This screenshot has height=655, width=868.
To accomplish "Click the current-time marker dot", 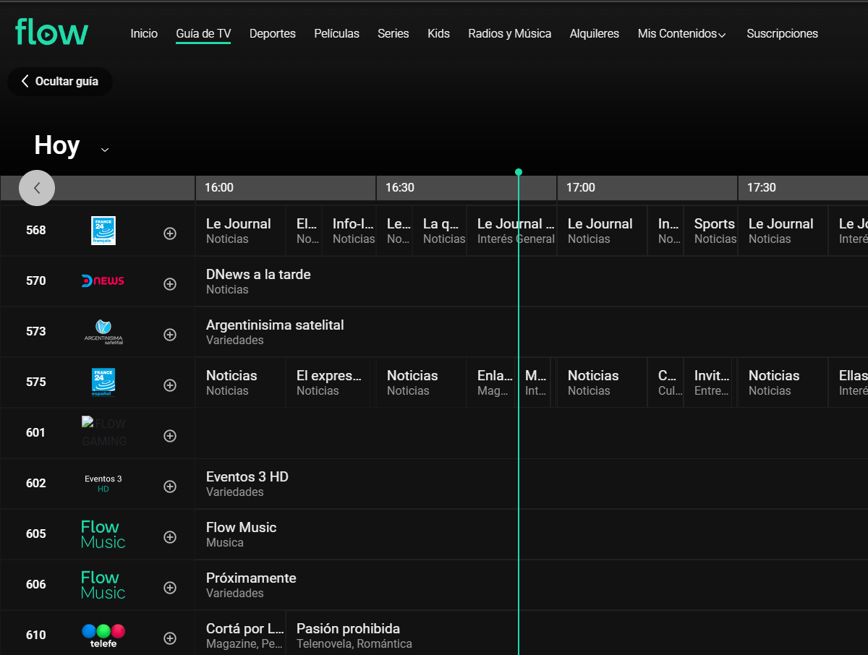I will (519, 172).
